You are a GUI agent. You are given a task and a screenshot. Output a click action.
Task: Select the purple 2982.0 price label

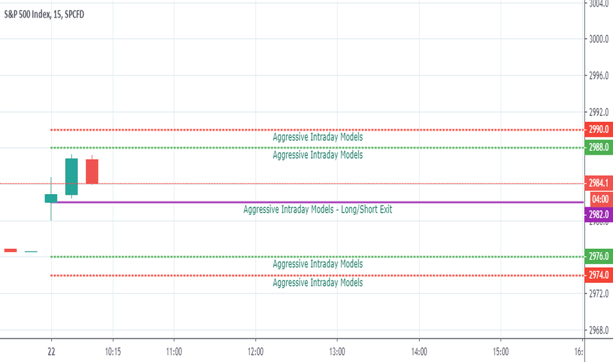(599, 215)
